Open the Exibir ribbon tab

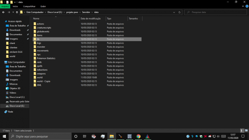43,7
